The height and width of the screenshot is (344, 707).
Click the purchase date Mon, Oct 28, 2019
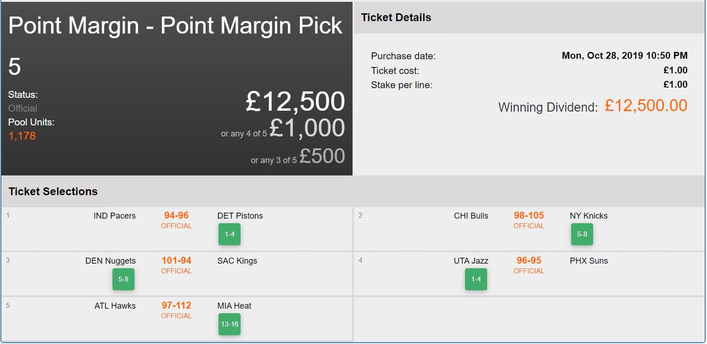click(x=624, y=56)
